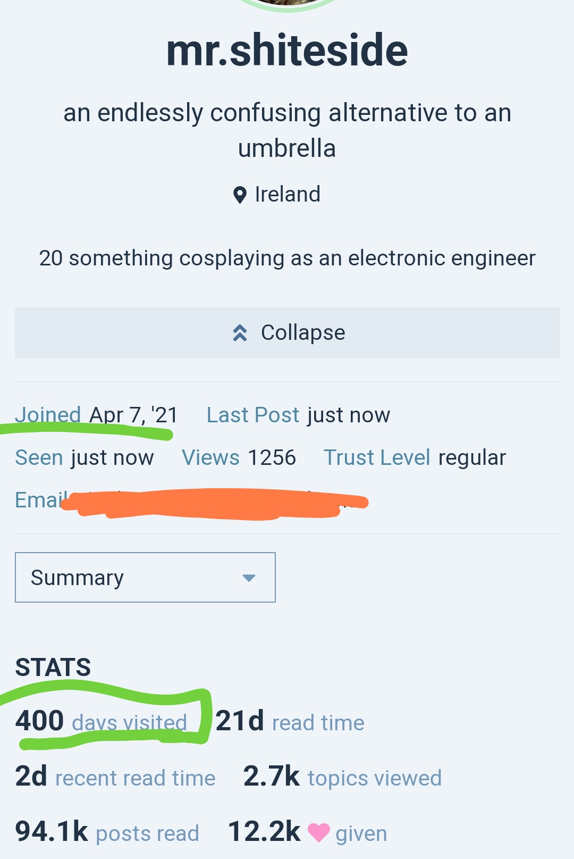Click the 2d recent read time stat
Image resolution: width=574 pixels, height=859 pixels.
pos(115,777)
